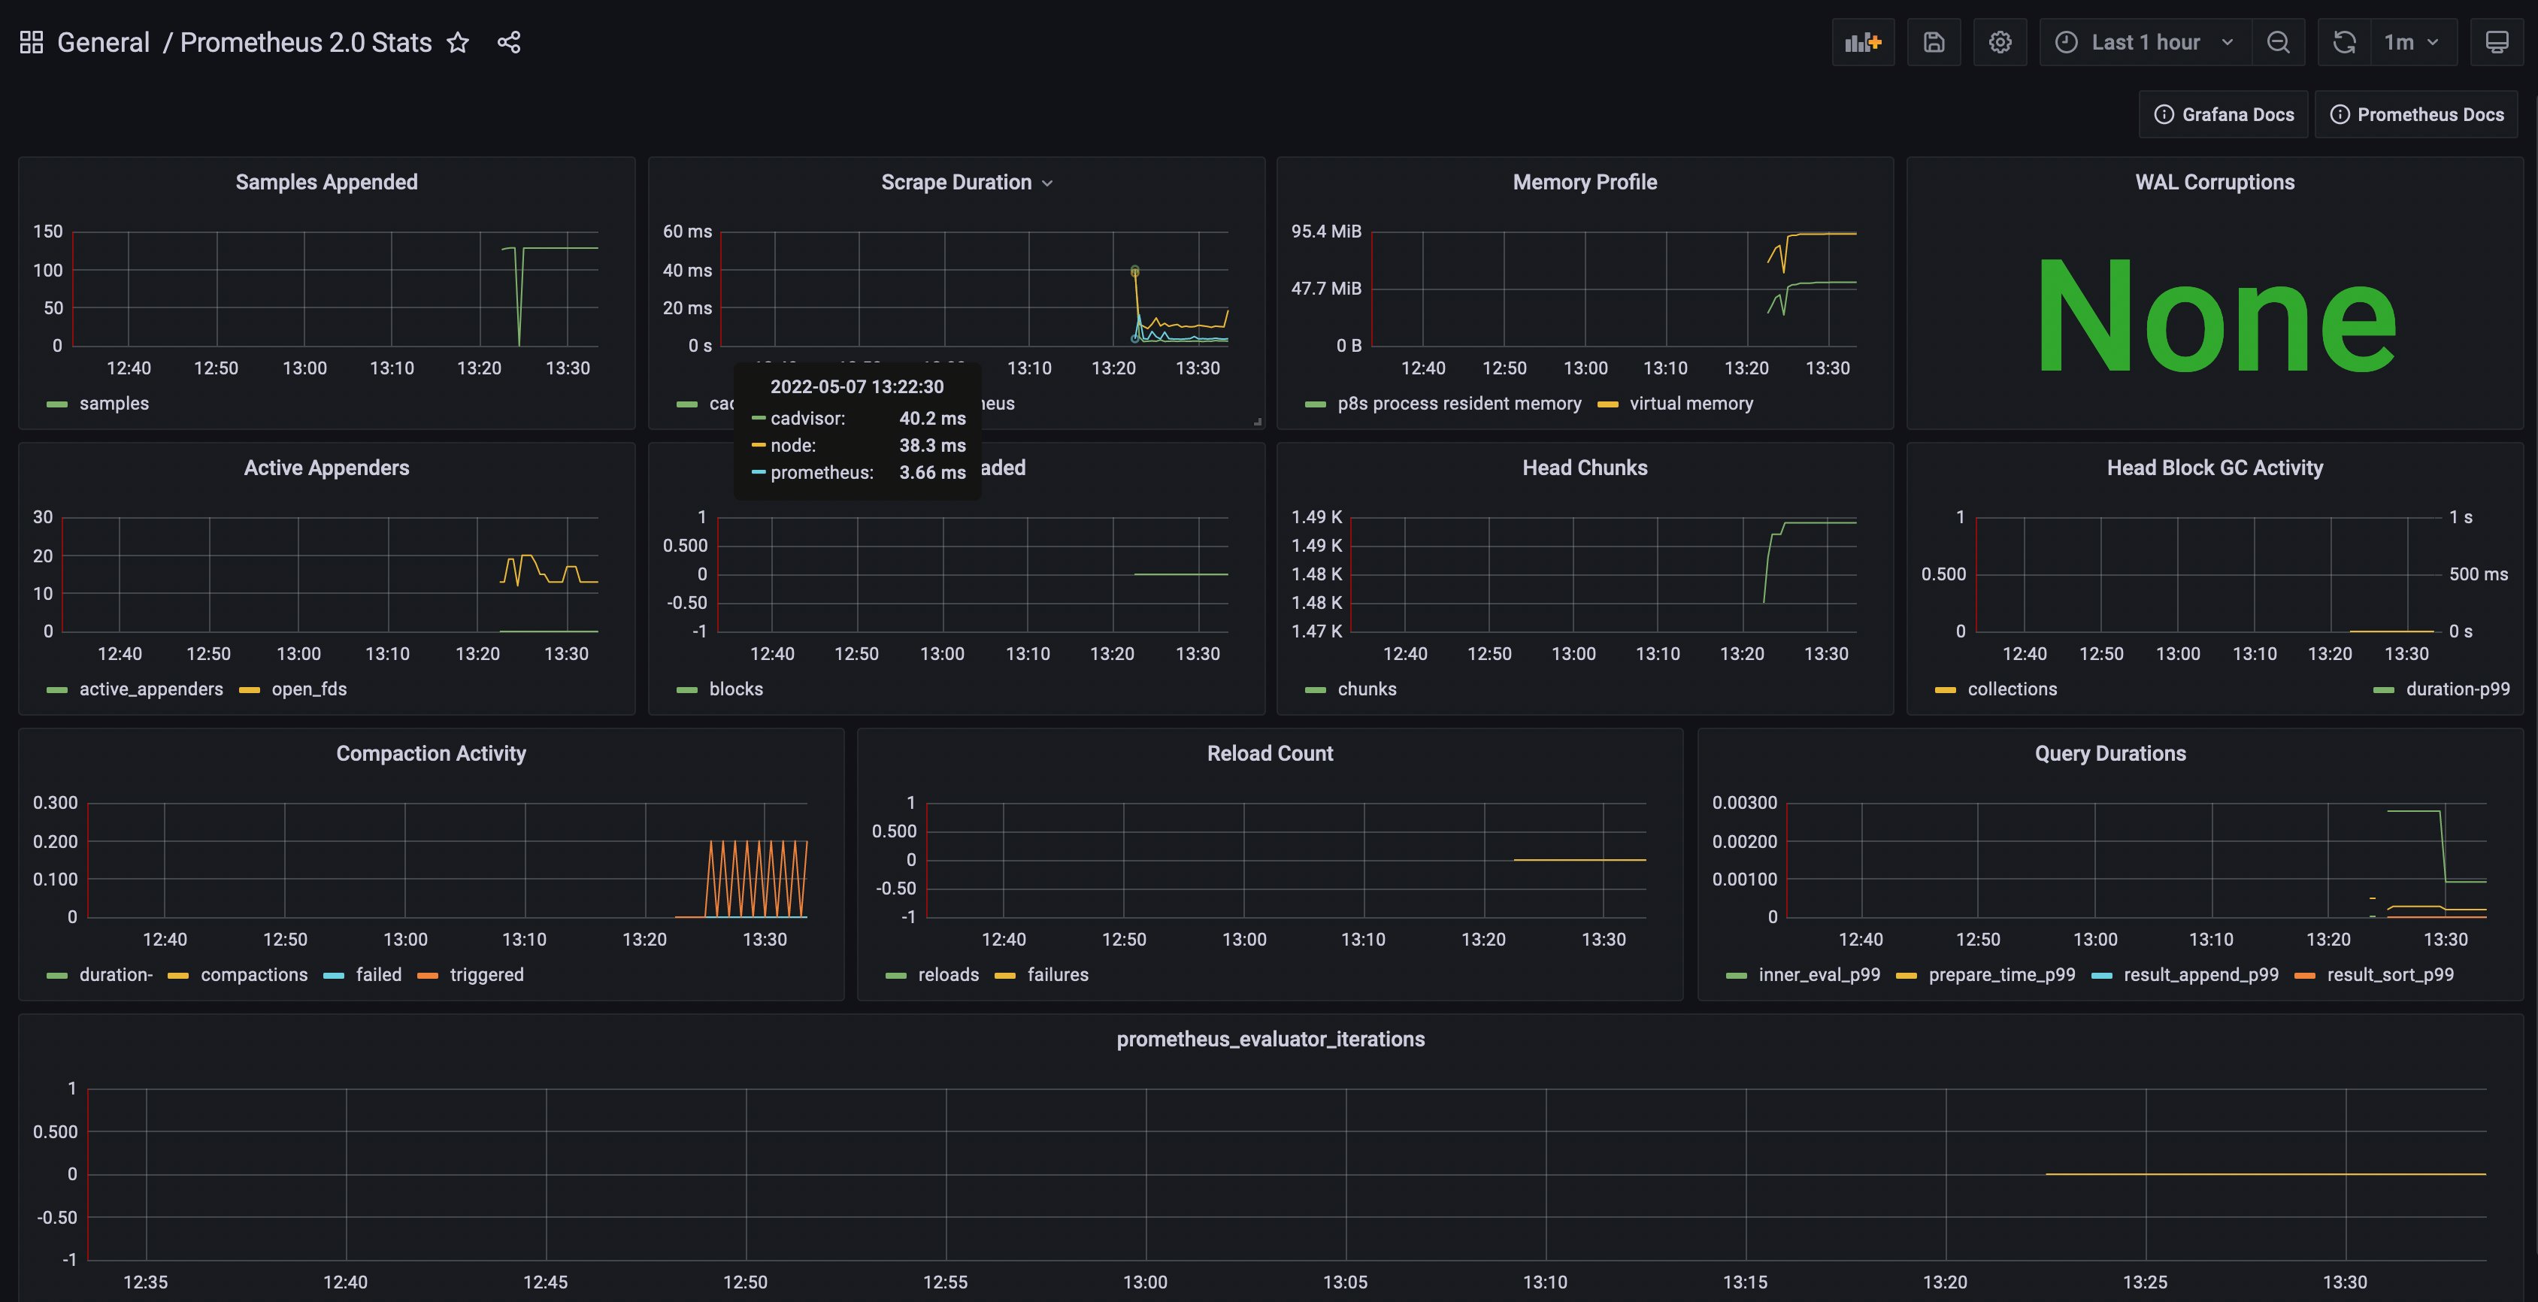Toggle the failures series in Reload Count
The width and height of the screenshot is (2538, 1302).
click(1057, 974)
